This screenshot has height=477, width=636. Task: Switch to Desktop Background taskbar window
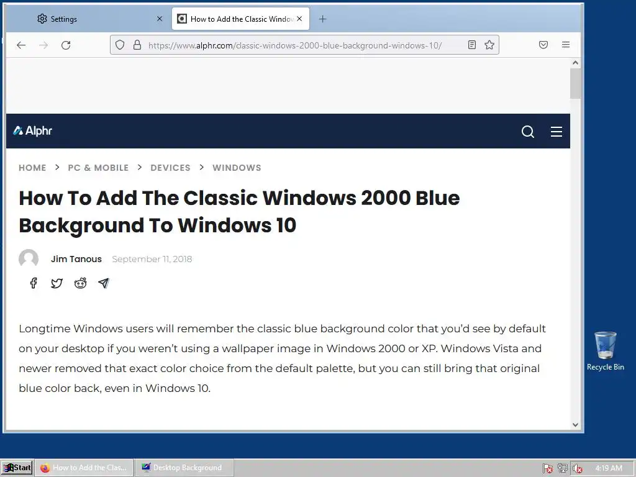[x=184, y=468]
